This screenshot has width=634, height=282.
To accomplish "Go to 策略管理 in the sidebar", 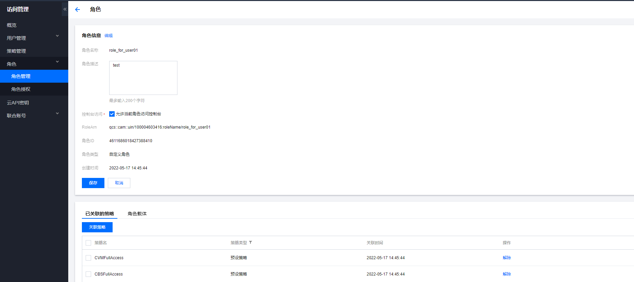I will 16,51.
